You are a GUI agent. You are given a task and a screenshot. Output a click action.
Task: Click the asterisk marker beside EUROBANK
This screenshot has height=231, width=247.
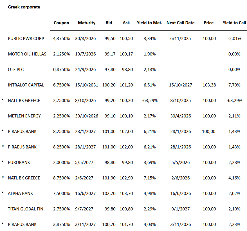[3, 162]
